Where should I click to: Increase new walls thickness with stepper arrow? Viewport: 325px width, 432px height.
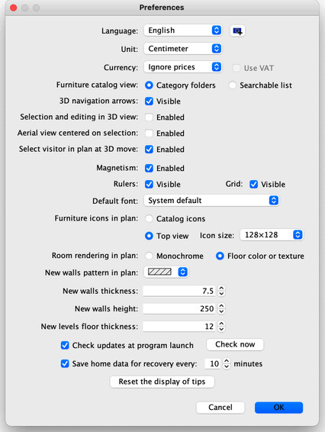221,289
